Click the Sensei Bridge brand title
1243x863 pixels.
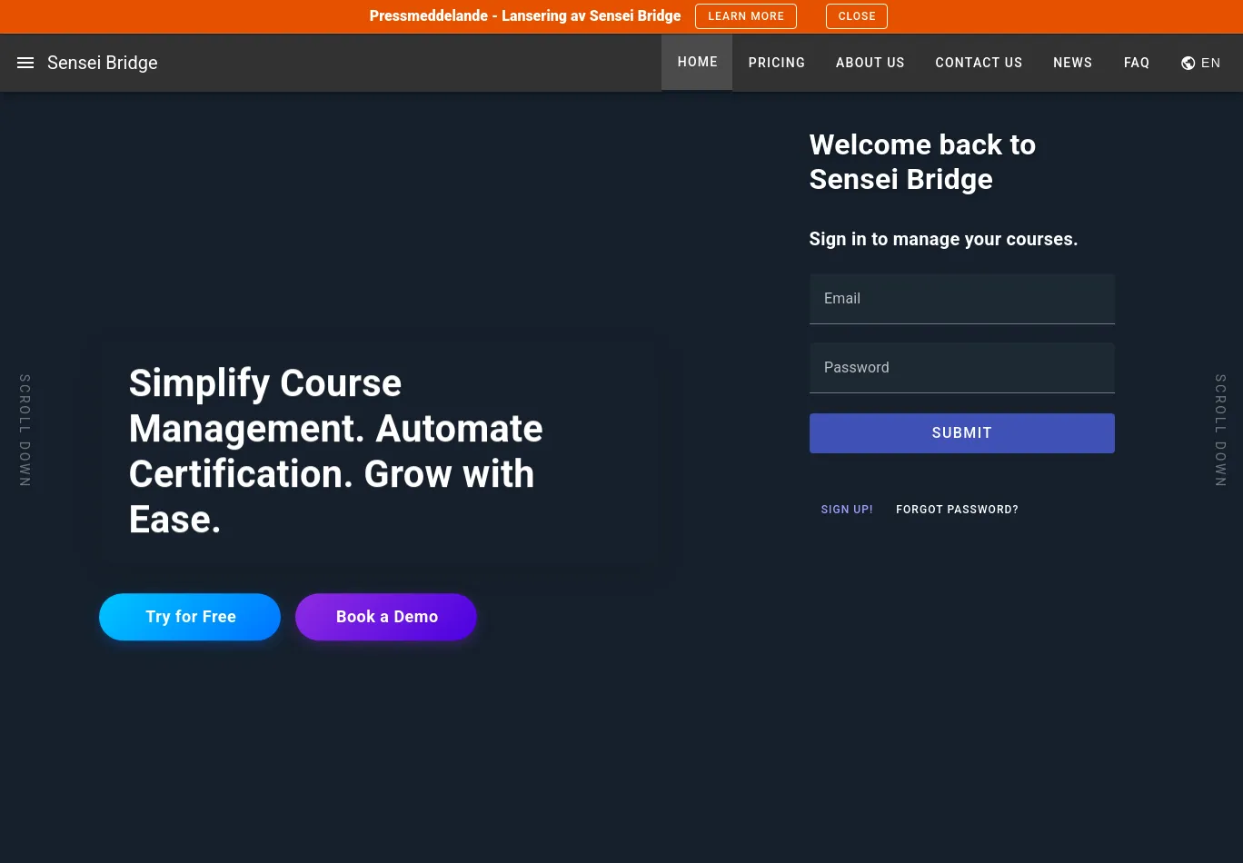(103, 63)
